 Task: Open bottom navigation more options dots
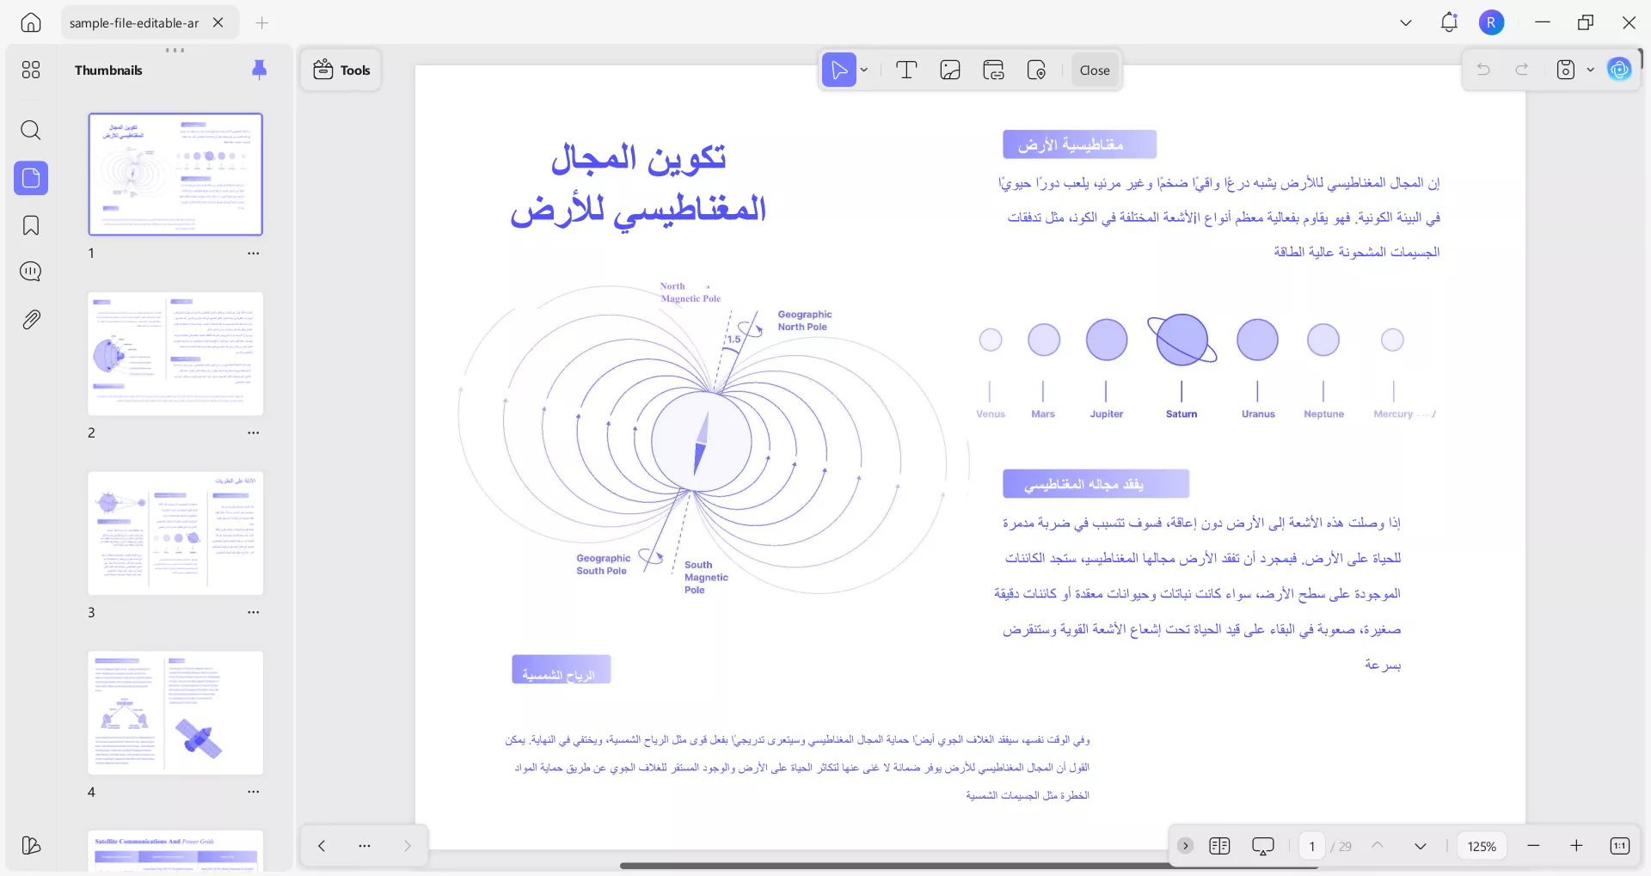365,846
